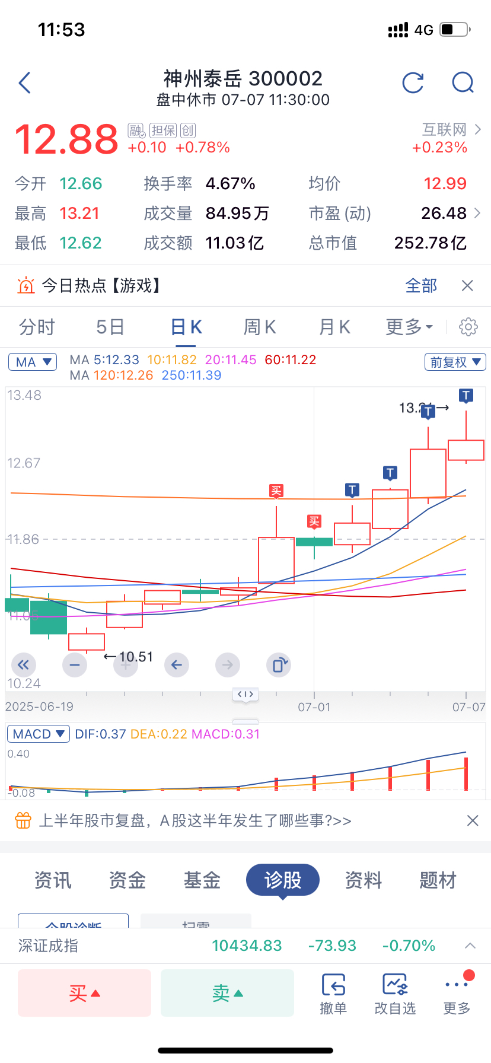Expand the 深证成指 index bar chevron
Viewport: 491px width, 1063px height.
(470, 946)
